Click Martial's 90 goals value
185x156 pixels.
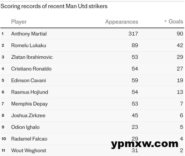pyautogui.click(x=180, y=34)
